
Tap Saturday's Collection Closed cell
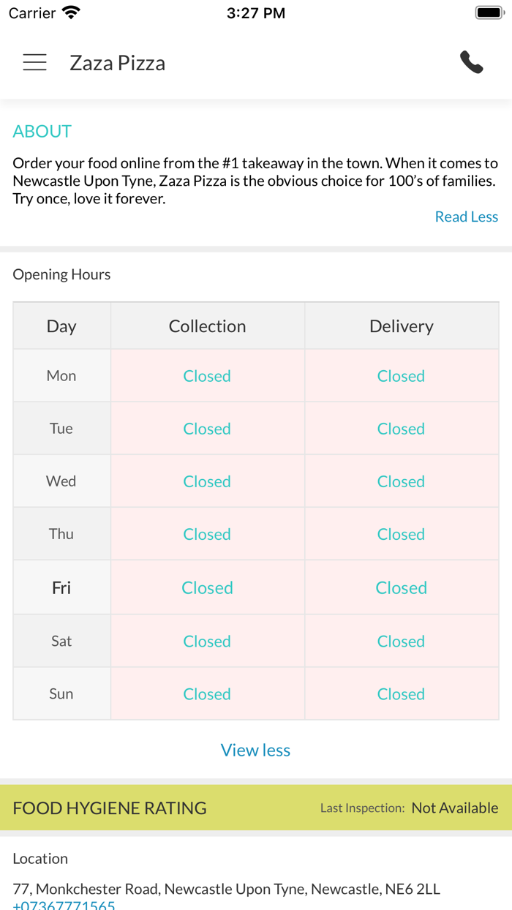pyautogui.click(x=207, y=641)
